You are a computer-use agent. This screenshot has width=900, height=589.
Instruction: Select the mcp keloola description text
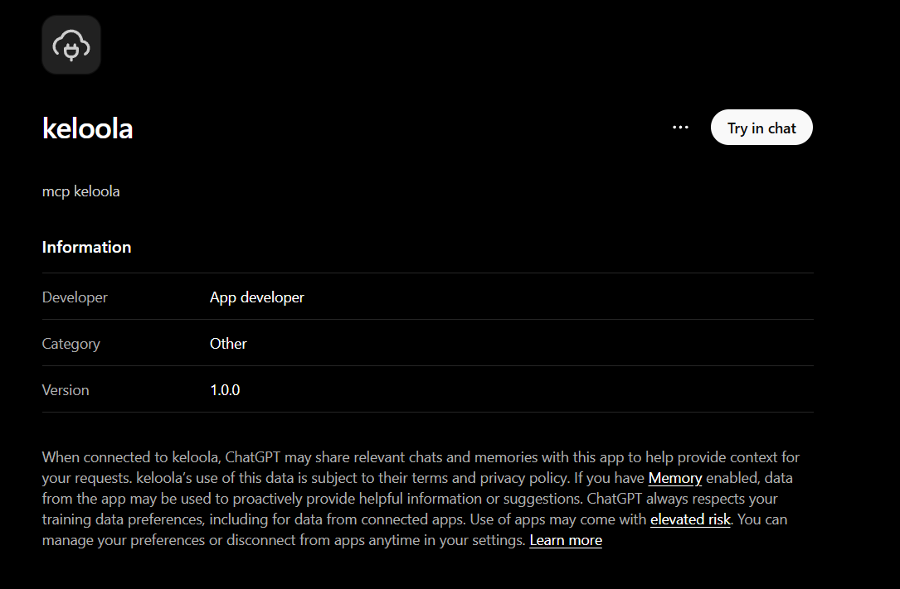(81, 191)
